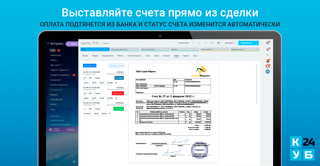Open Маркетинг in the left sidebar

click(56, 55)
